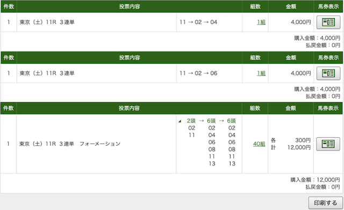Click the 12,000円 total amount cell
Image resolution: width=344 pixels, height=210 pixels.
(299, 147)
